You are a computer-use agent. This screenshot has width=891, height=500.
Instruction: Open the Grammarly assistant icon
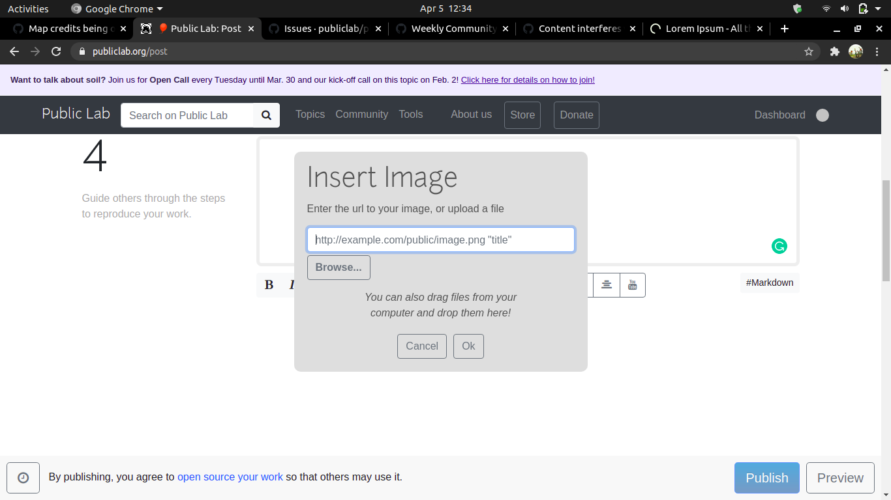coord(779,245)
